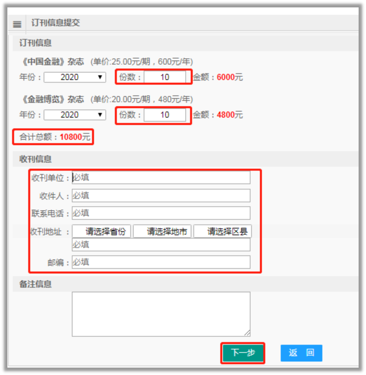Focus the 邮编 postal code field
This screenshot has height=375, width=366.
pos(161,262)
